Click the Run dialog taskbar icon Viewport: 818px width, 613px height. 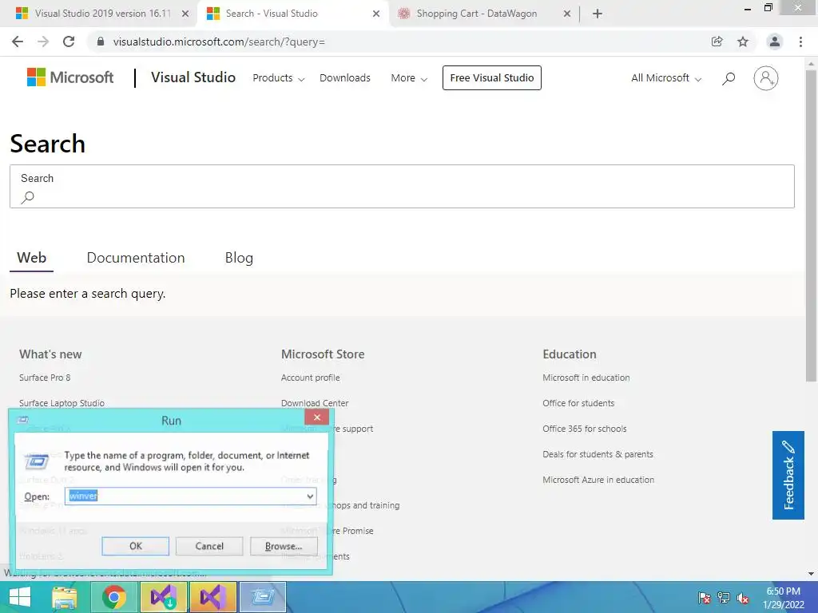(x=262, y=597)
